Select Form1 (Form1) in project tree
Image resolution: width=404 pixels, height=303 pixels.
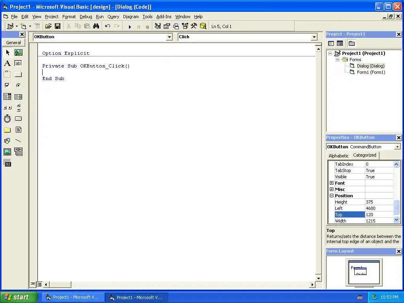[371, 73]
